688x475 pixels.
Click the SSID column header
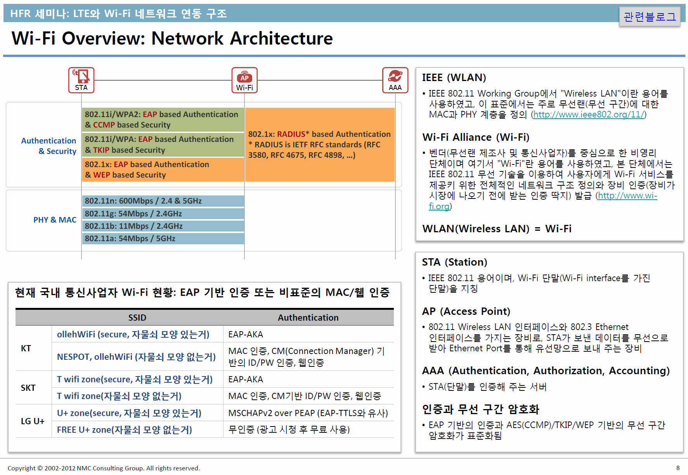click(137, 318)
